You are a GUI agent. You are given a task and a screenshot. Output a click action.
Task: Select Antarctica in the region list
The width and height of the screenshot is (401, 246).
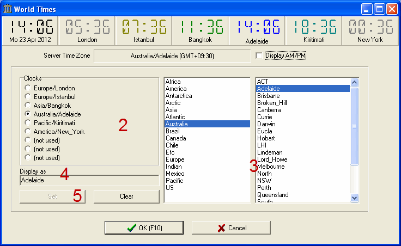click(x=207, y=96)
